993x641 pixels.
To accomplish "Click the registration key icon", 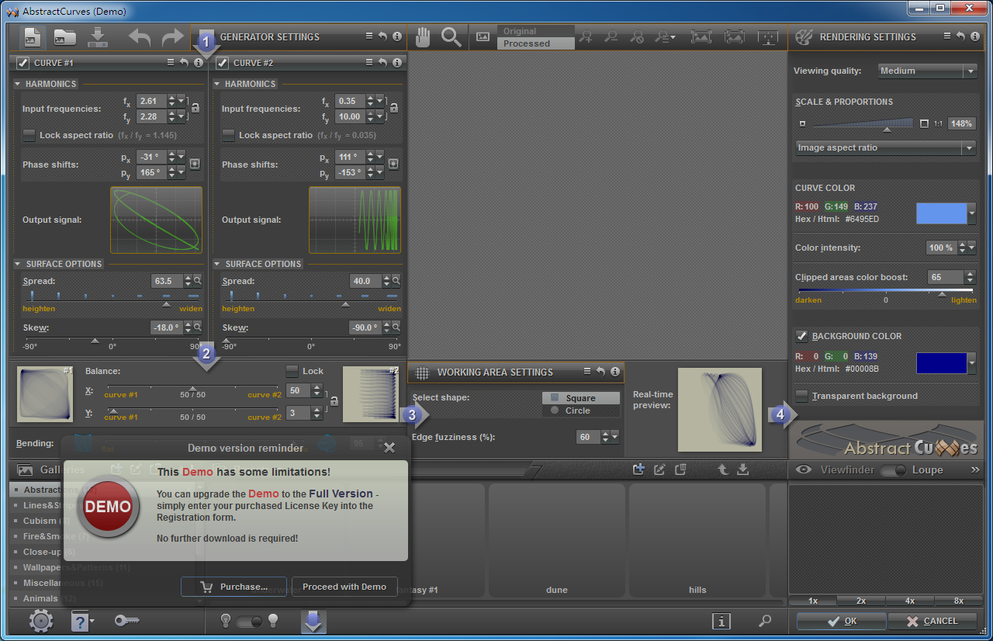I will click(126, 620).
